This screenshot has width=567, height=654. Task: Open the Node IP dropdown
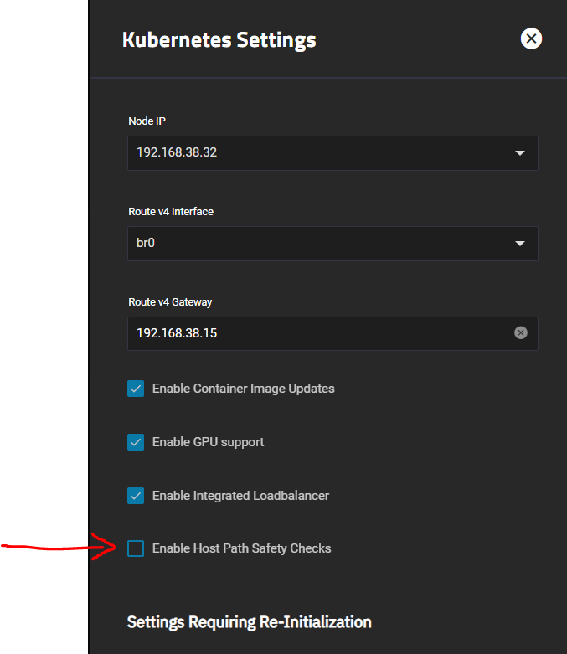[x=332, y=153]
